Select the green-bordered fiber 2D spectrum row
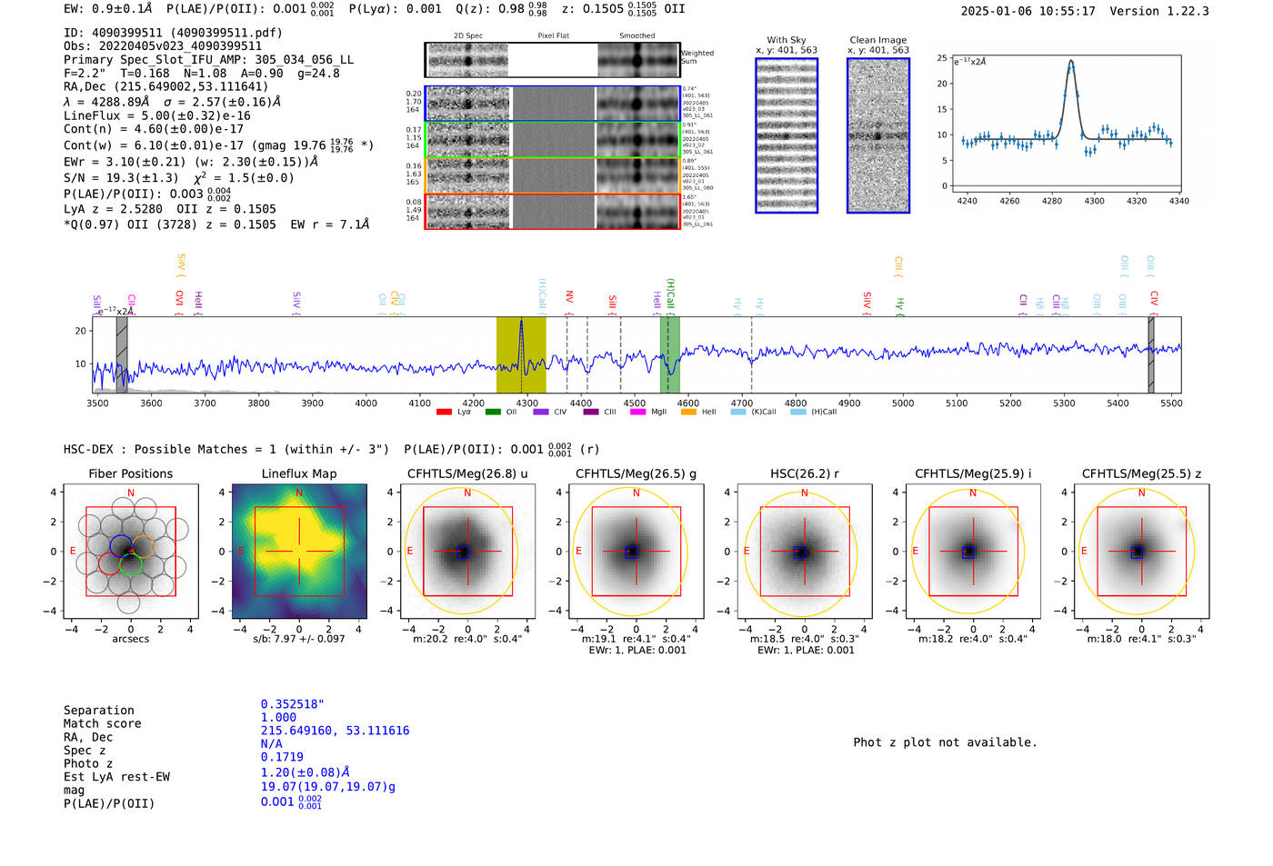Viewport: 1273px width, 866px height. click(552, 139)
